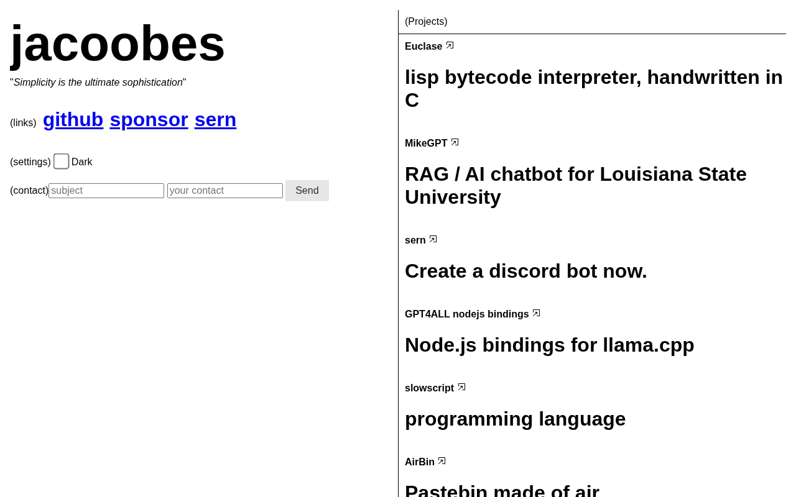Click the (contact) label

[29, 191]
